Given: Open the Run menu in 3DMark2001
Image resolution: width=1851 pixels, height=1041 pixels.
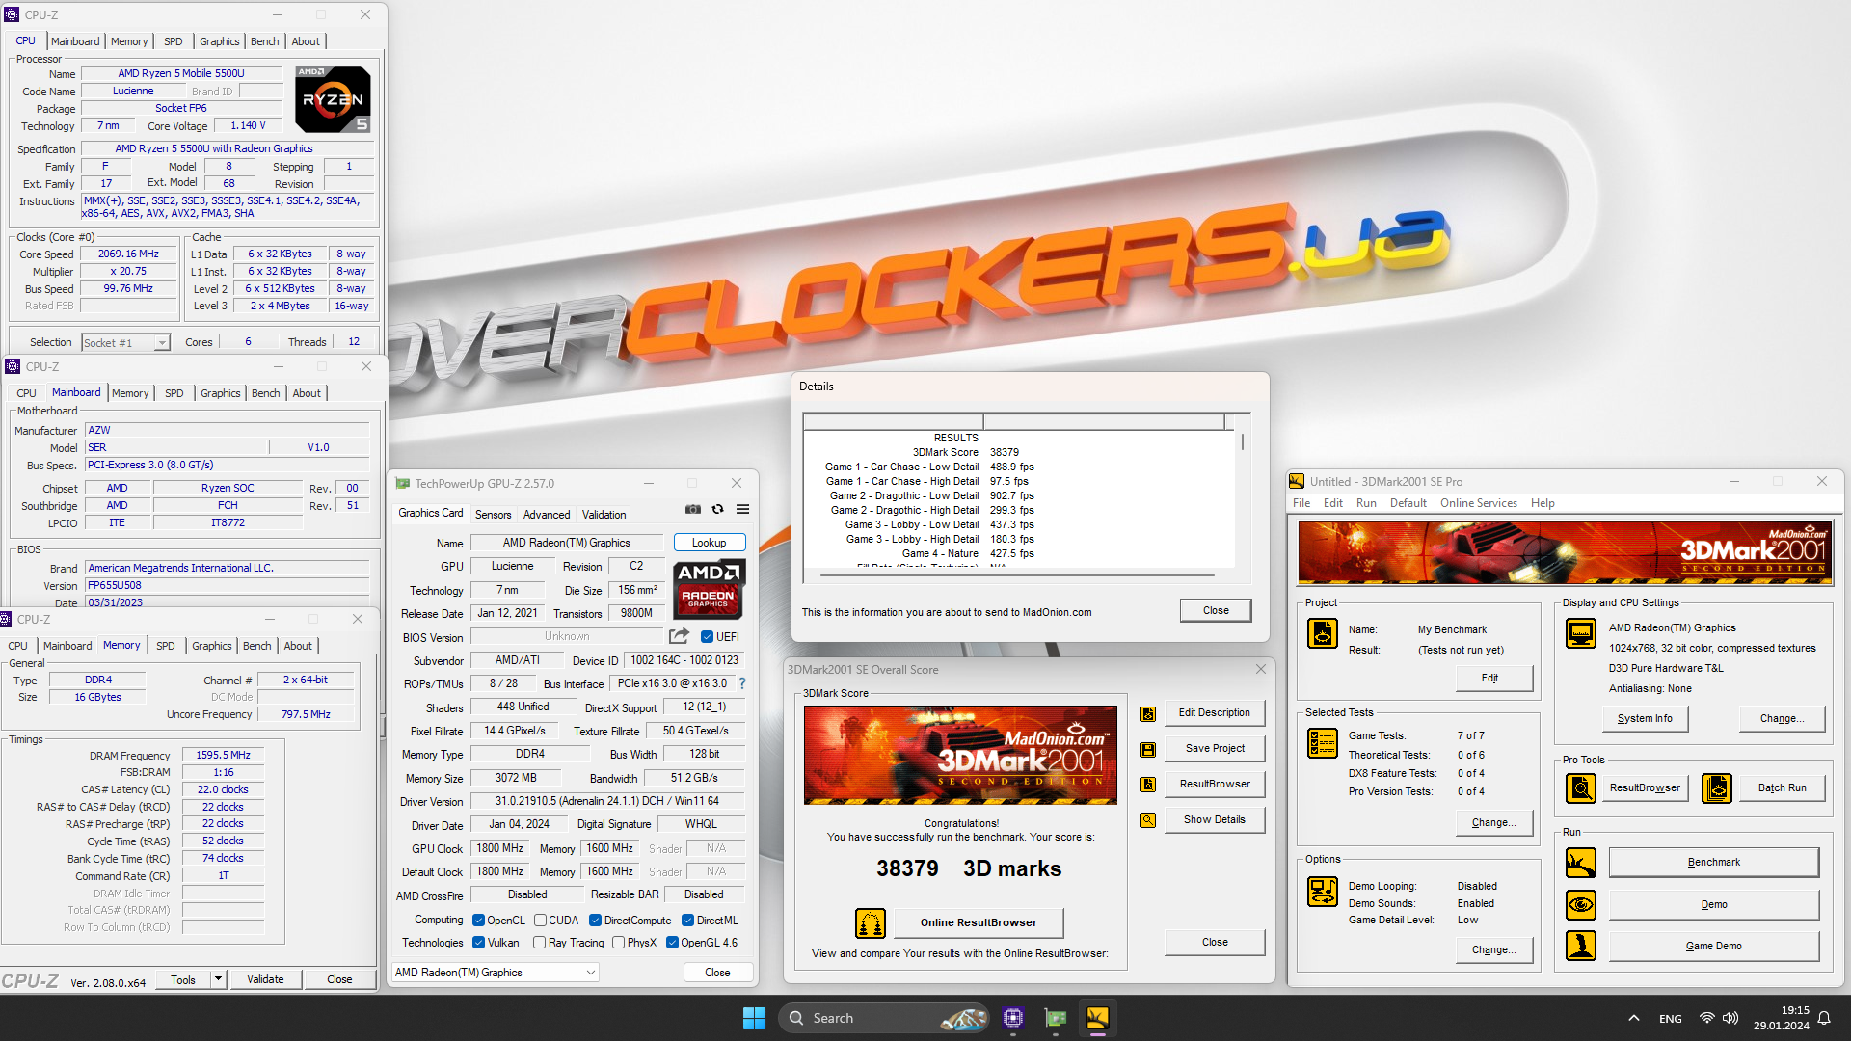Looking at the screenshot, I should (x=1365, y=503).
